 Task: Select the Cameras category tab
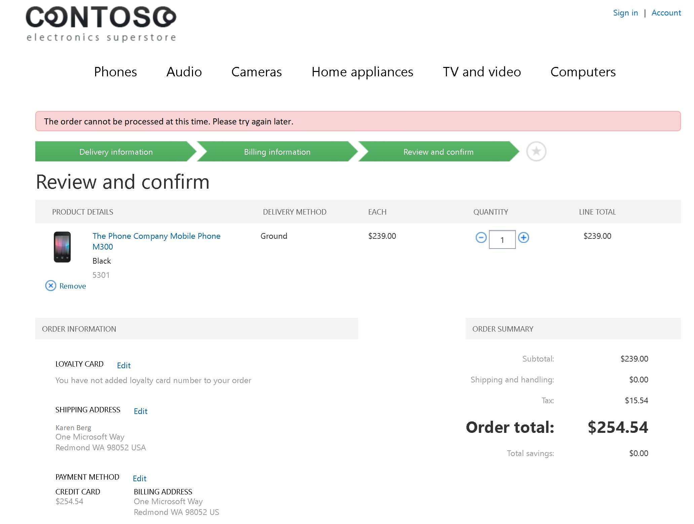[257, 72]
